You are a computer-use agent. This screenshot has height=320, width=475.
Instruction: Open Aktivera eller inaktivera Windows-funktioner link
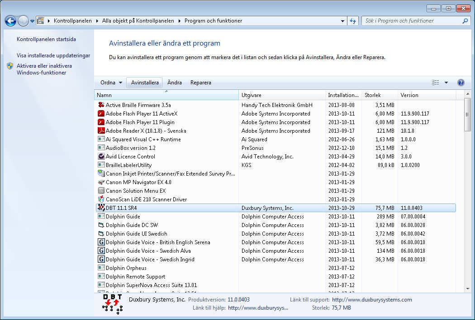[x=44, y=69]
